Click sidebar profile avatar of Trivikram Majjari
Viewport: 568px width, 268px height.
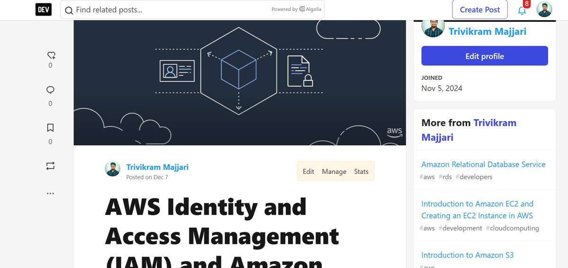click(433, 26)
